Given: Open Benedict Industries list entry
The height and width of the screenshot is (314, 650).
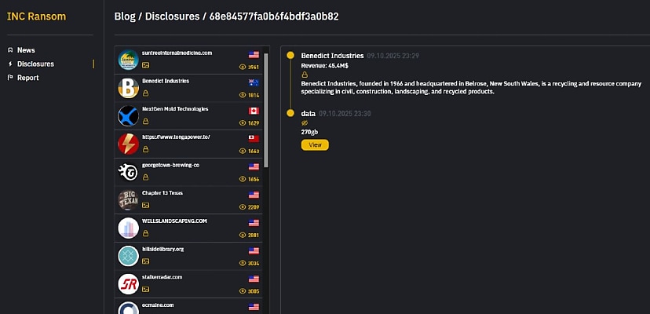Looking at the screenshot, I should [x=188, y=89].
